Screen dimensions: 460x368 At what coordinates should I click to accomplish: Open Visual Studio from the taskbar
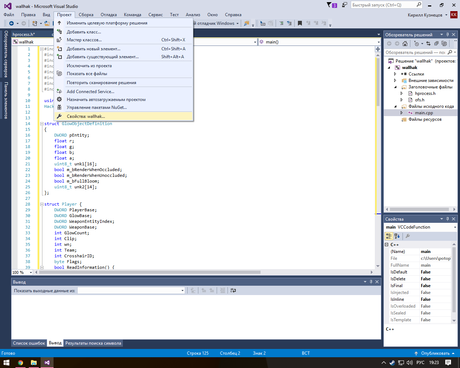coord(47,363)
